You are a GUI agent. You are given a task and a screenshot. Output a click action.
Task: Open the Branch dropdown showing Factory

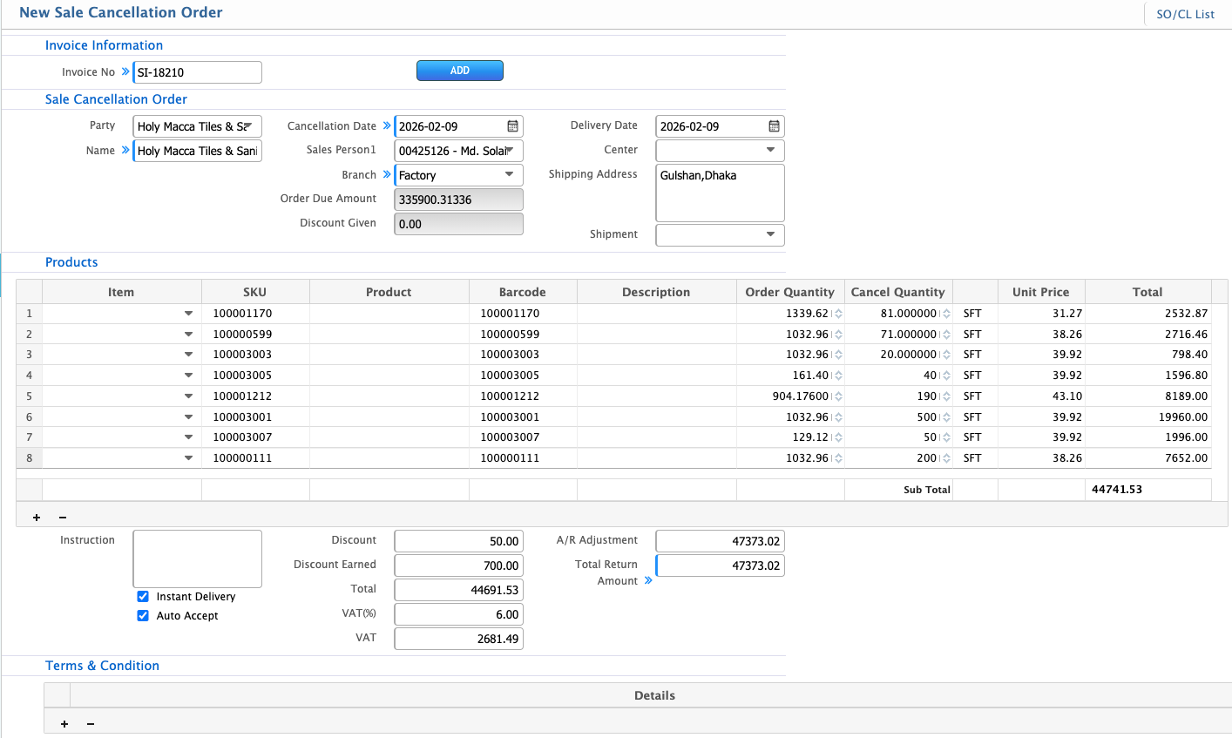point(509,175)
